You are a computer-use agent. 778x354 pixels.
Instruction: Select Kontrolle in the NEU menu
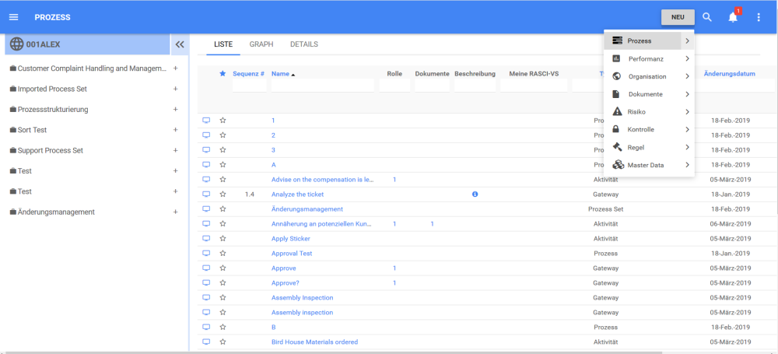point(640,130)
